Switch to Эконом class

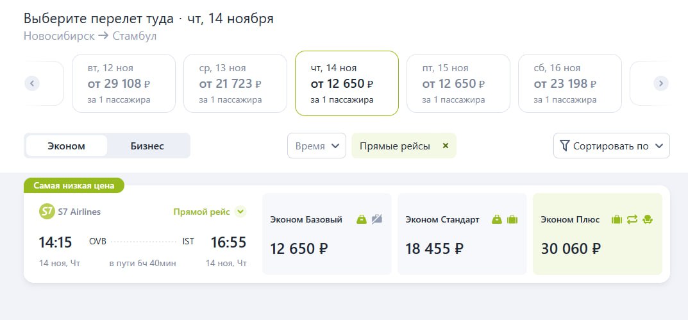pyautogui.click(x=66, y=146)
